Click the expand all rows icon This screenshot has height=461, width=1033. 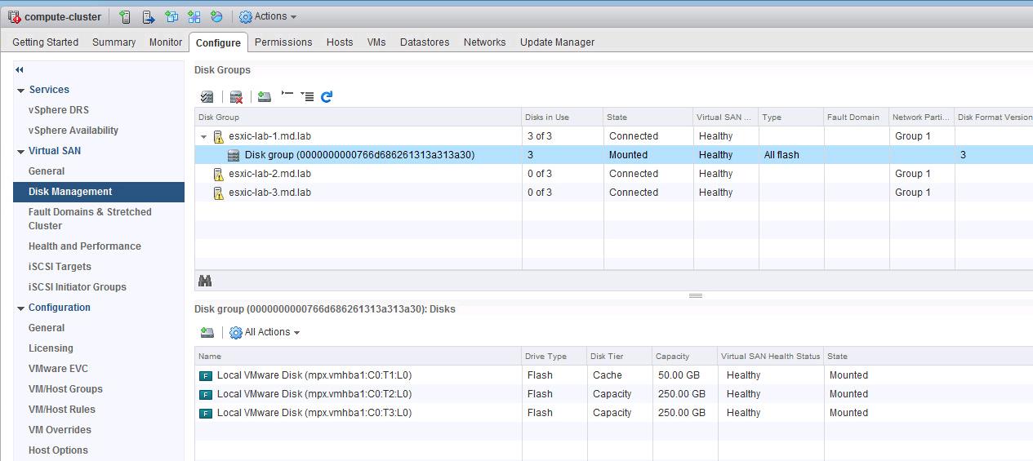(x=307, y=96)
